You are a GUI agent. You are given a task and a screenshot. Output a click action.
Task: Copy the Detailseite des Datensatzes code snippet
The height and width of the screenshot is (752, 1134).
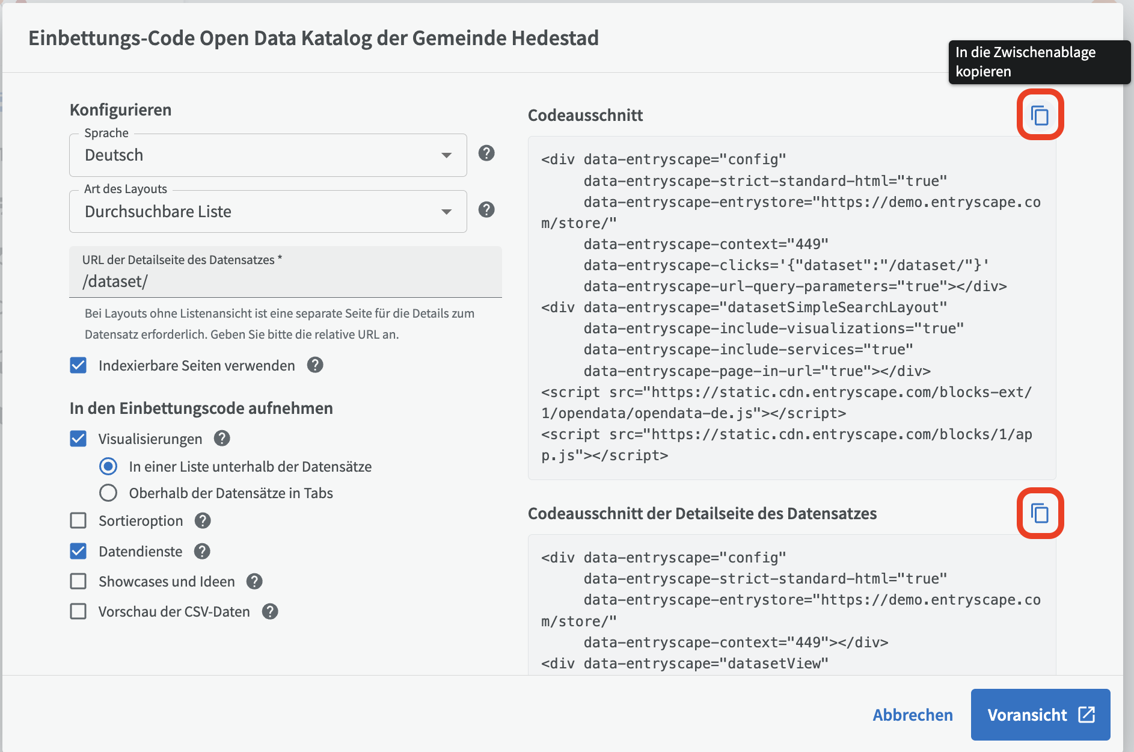[x=1040, y=513]
